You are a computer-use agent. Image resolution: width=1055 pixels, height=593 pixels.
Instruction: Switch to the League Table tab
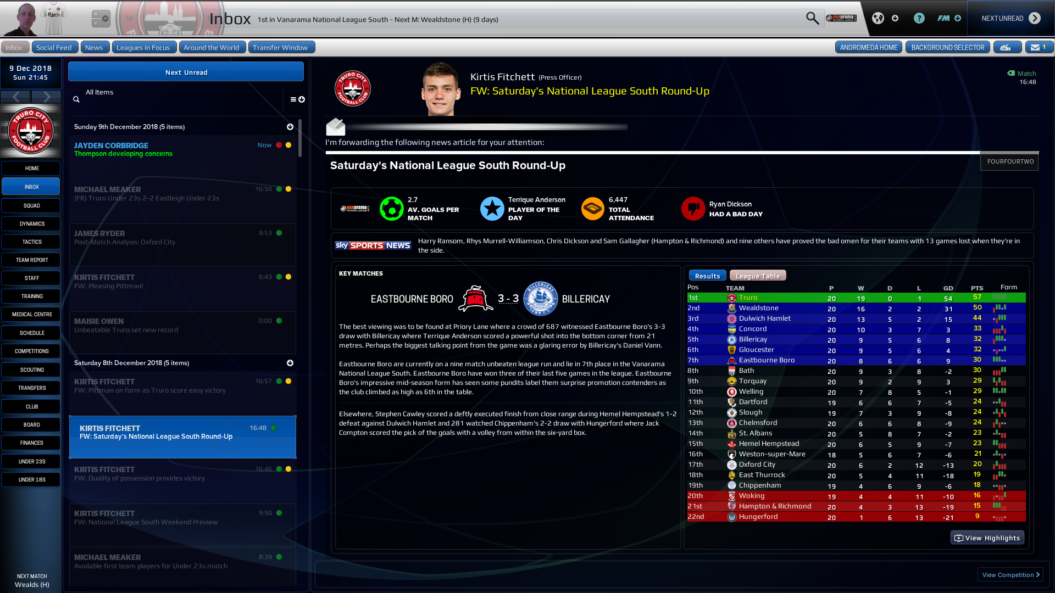pos(758,276)
